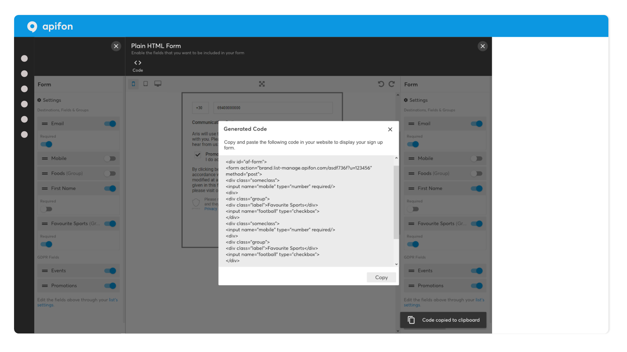The image size is (627, 352).
Task: Click the phone number field 69400000000
Action: coord(273,108)
